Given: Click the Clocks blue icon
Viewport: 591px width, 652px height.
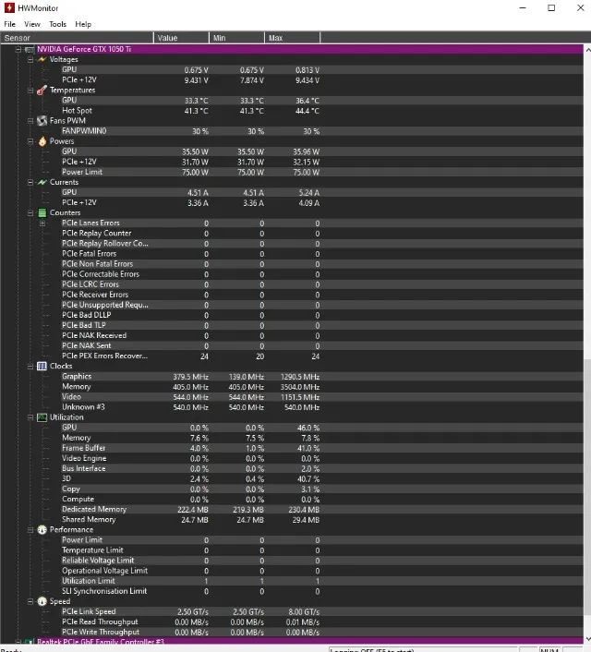Looking at the screenshot, I should (x=42, y=367).
